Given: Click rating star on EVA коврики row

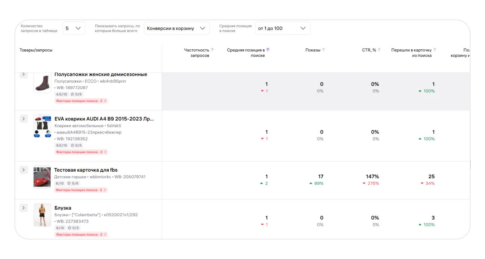Looking at the screenshot, I should coord(72,145).
